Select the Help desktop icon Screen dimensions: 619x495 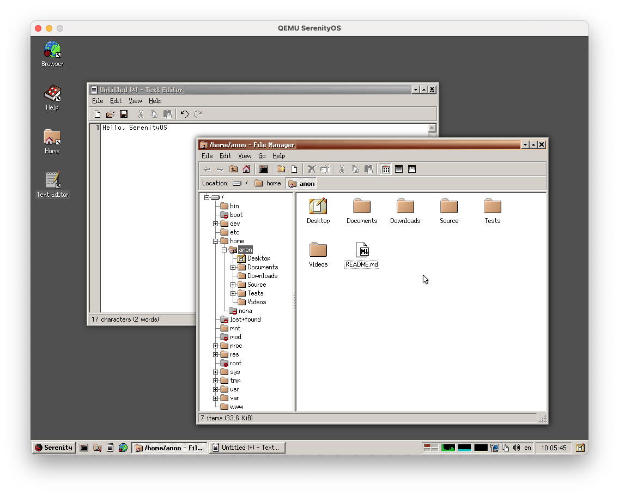tap(52, 98)
